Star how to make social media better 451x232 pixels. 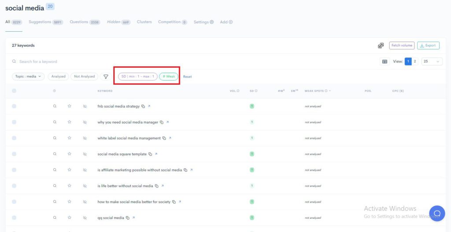tap(69, 202)
